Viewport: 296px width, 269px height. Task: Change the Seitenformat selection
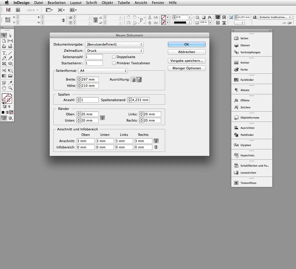[103, 71]
